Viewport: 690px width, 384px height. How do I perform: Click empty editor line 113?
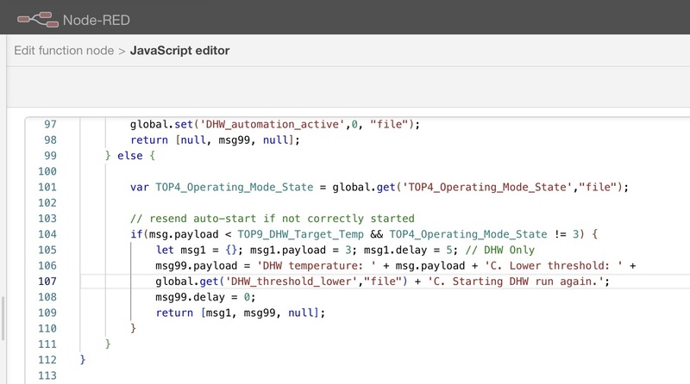(383, 375)
